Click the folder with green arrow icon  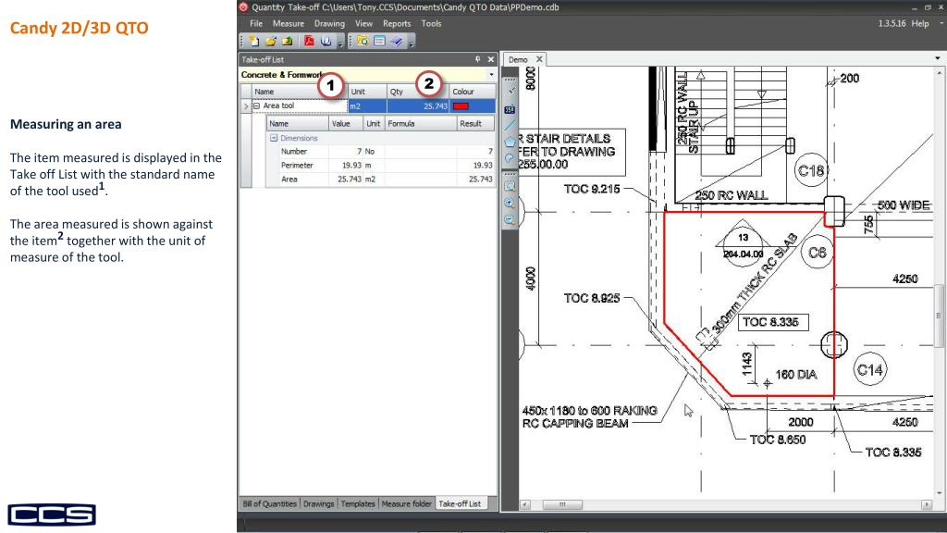[x=287, y=41]
